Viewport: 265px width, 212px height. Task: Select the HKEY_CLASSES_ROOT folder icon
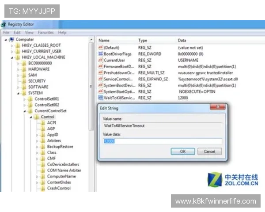tap(18, 45)
